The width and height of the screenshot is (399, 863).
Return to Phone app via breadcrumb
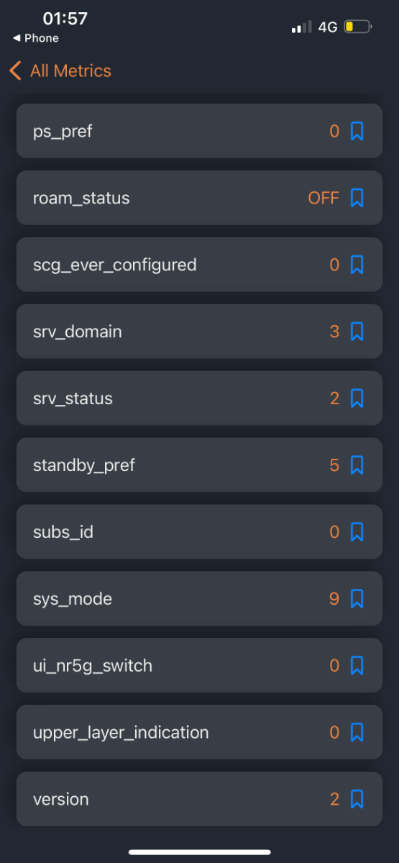pyautogui.click(x=36, y=38)
